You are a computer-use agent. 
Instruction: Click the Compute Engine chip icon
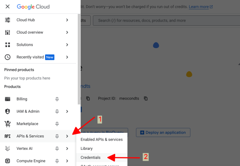click(x=7, y=161)
